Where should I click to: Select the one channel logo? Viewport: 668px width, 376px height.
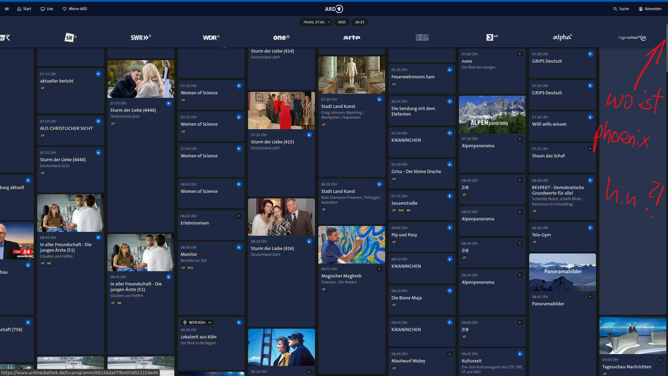click(x=281, y=37)
